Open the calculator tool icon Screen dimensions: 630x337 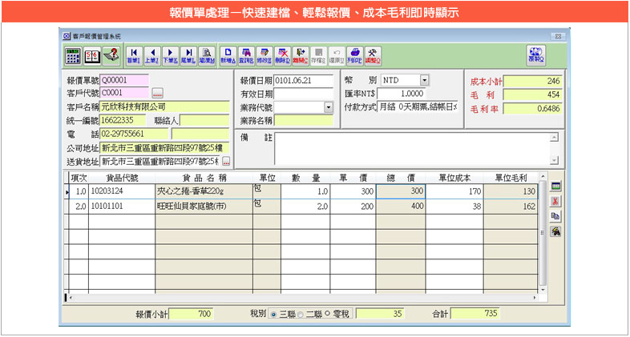coord(73,55)
